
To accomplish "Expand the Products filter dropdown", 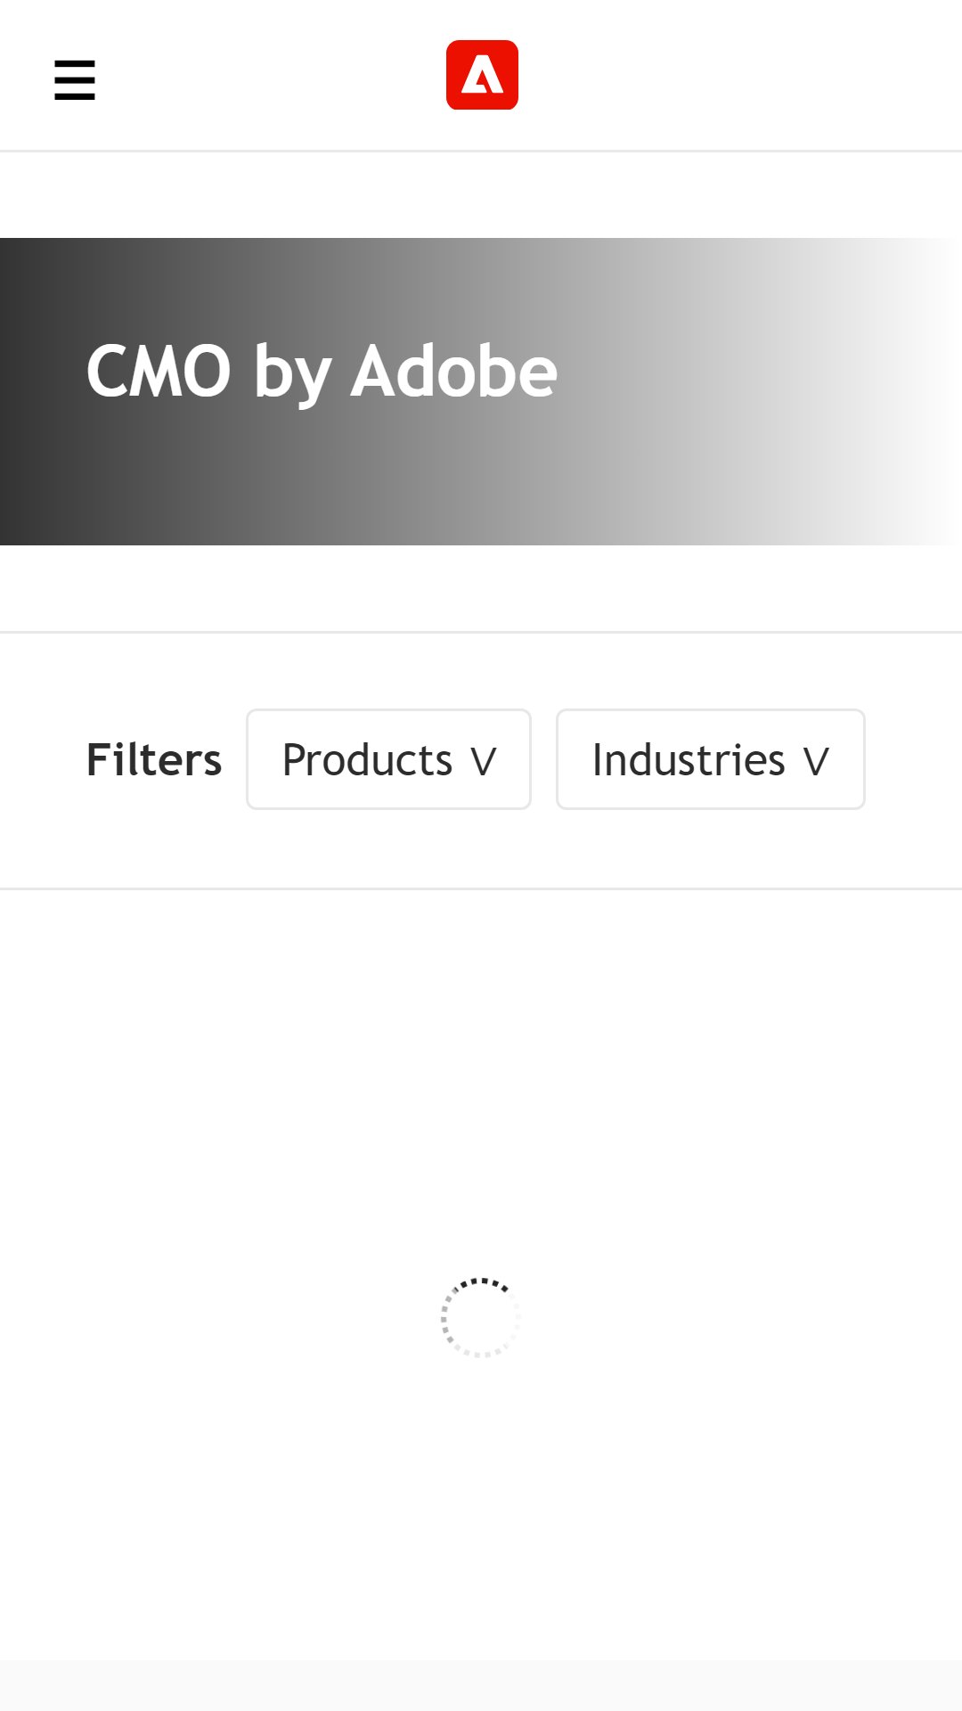I will tap(388, 759).
